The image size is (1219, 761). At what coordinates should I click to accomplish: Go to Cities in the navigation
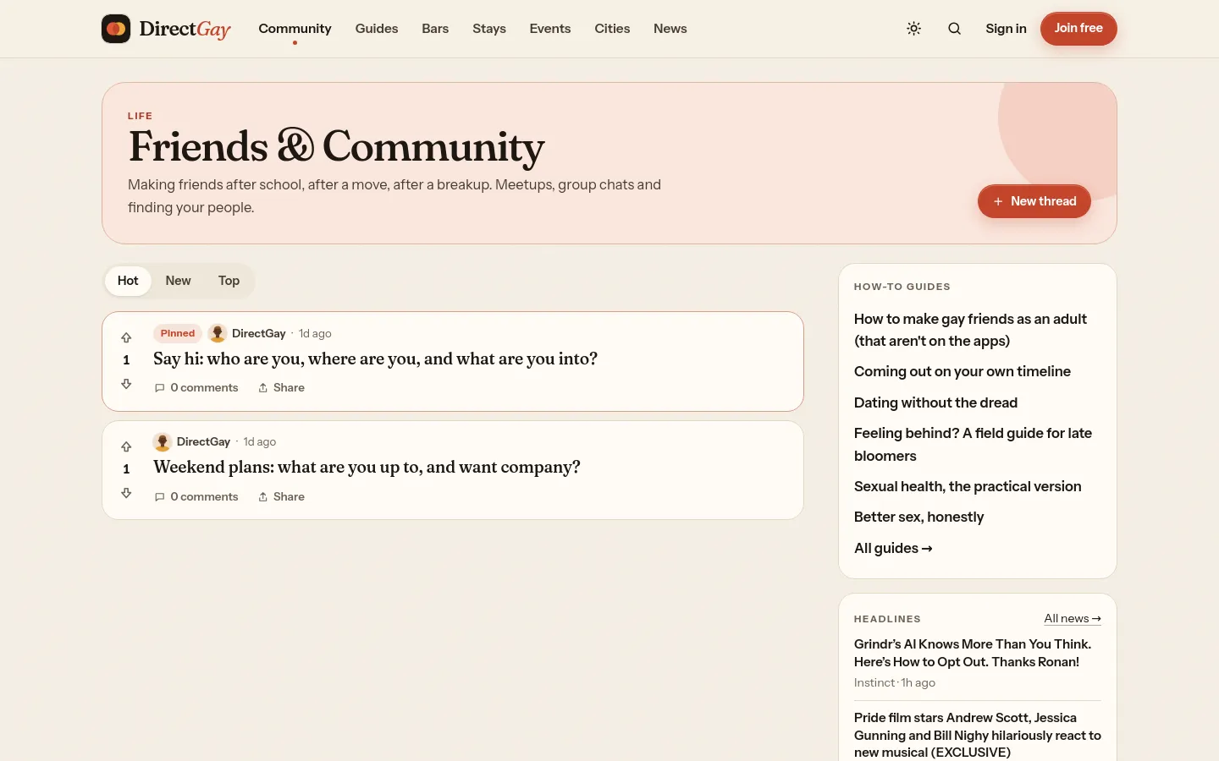coord(612,29)
